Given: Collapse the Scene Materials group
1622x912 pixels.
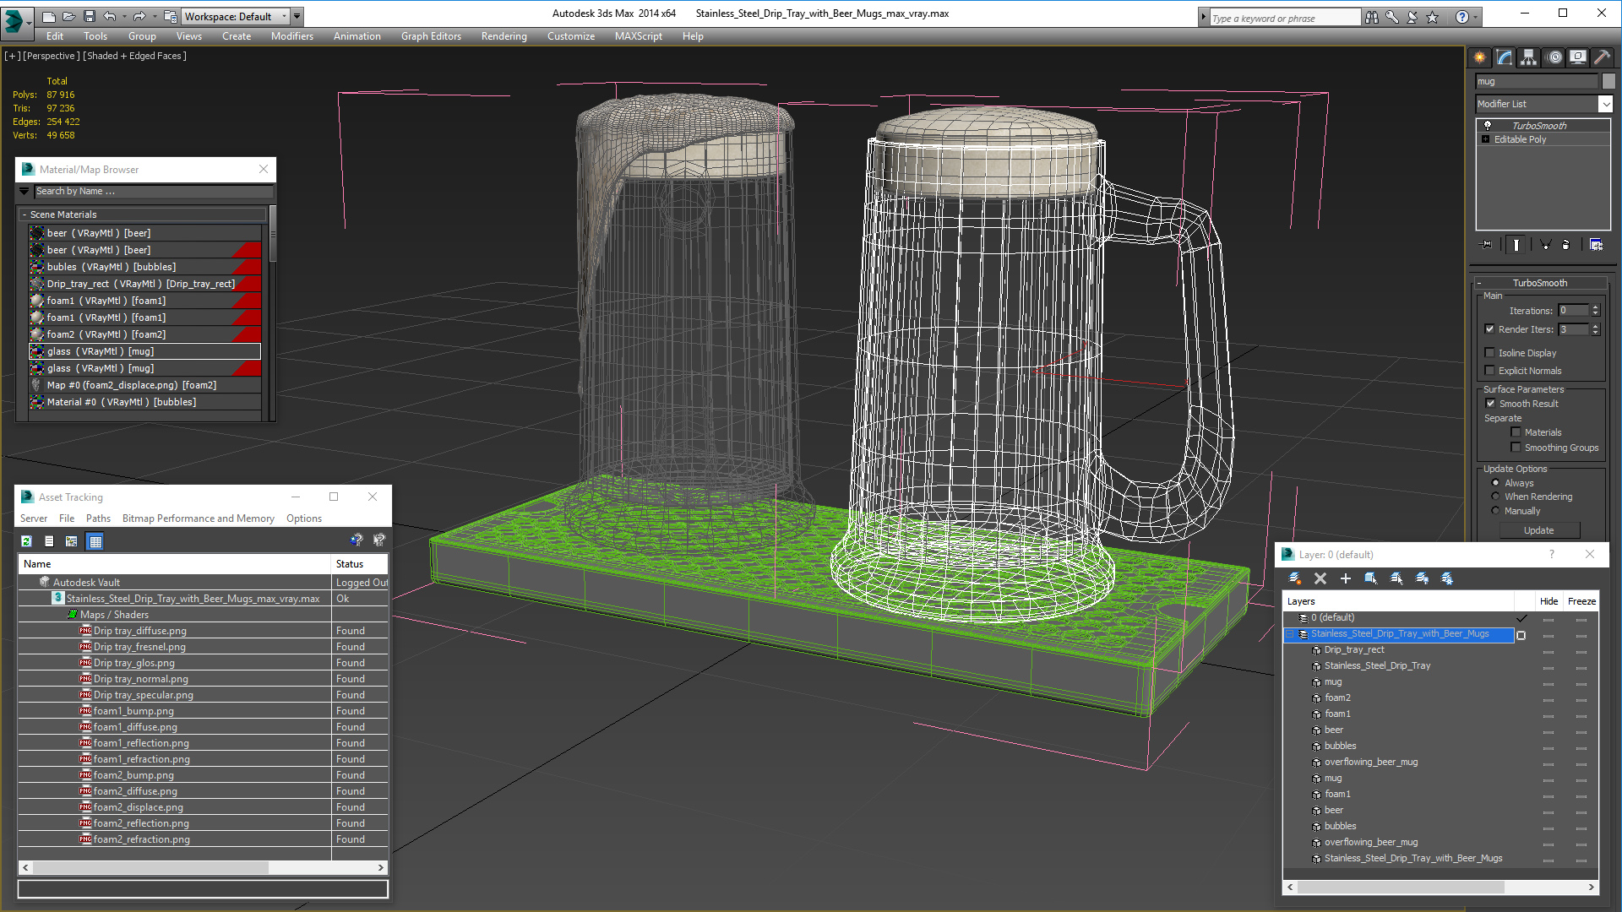Looking at the screenshot, I should 24,214.
